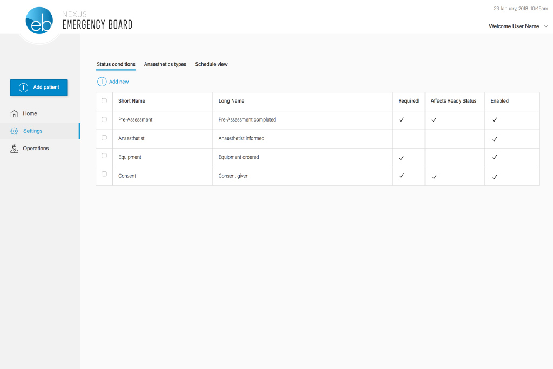Toggle Affects Ready Status for Pre-Assessment
Image resolution: width=553 pixels, height=369 pixels.
pos(434,120)
